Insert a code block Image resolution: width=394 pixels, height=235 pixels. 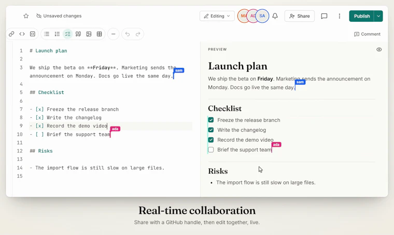(33, 34)
